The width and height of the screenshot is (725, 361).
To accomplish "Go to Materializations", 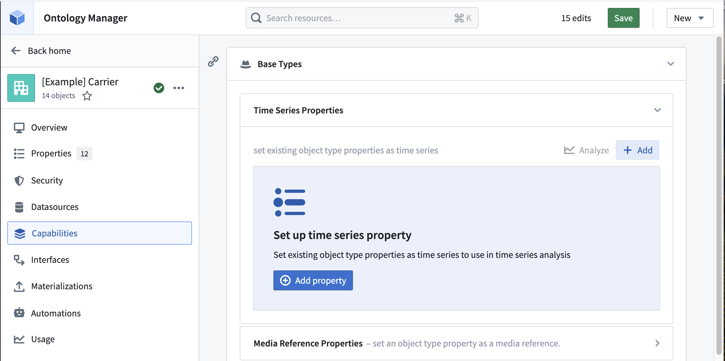I will click(100, 286).
